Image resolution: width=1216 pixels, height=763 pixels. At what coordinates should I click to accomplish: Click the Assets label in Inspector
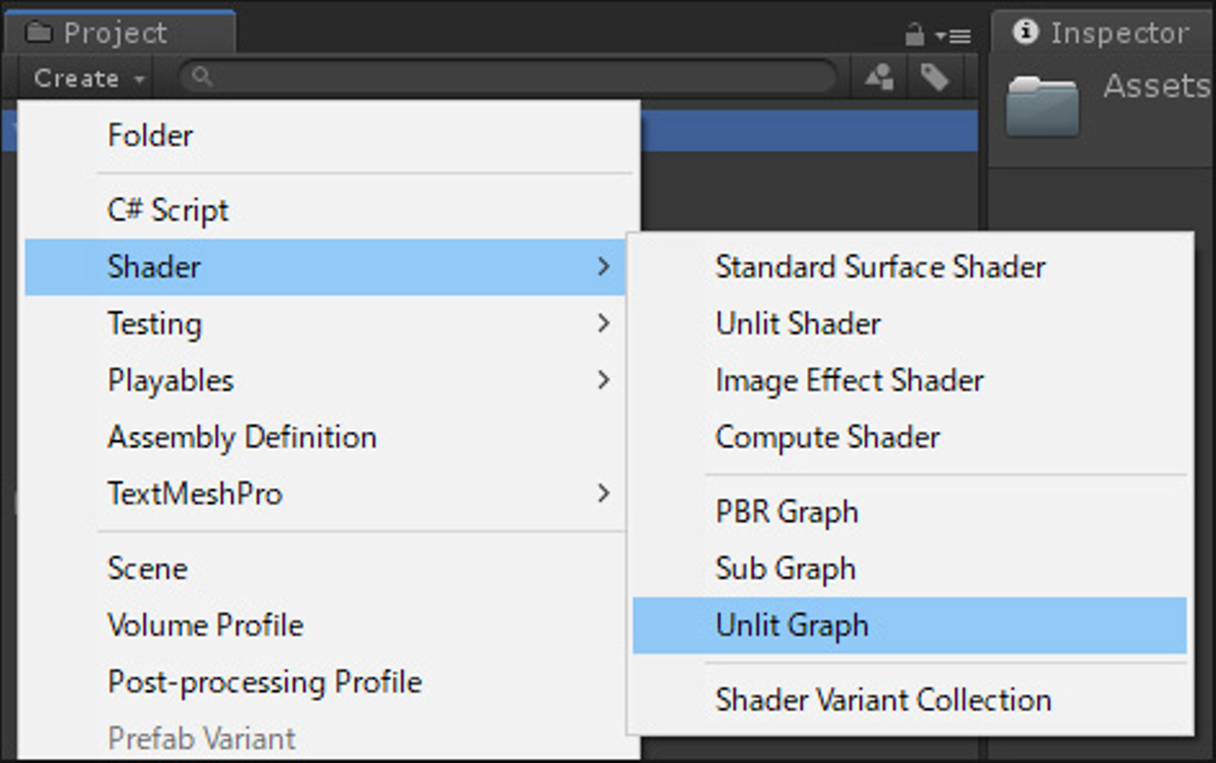pyautogui.click(x=1157, y=85)
